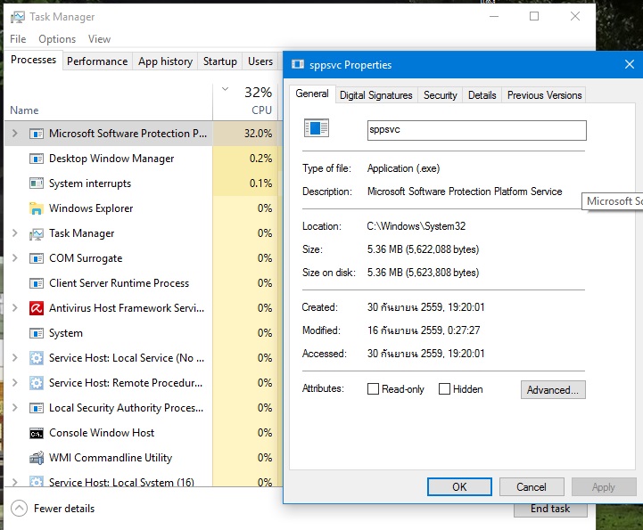Viewport: 643px width, 530px height.
Task: Select the General tab in Properties
Action: [312, 94]
